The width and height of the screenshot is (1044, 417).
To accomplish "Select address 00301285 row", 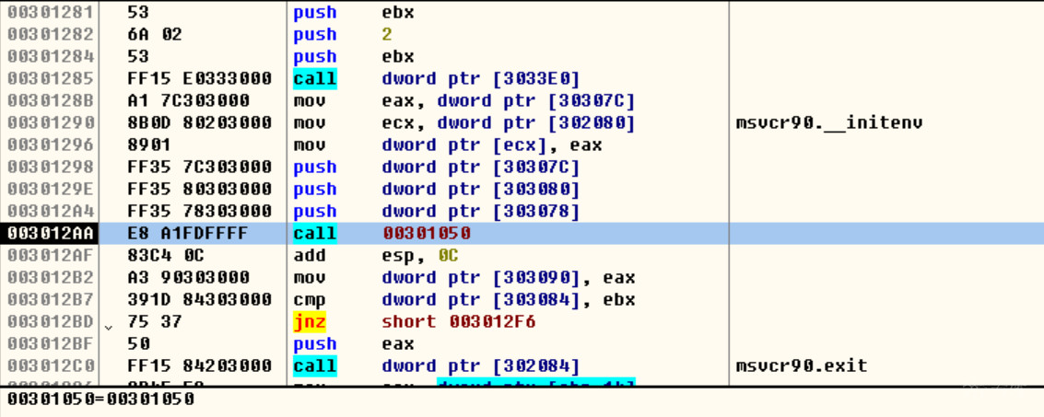I will (51, 78).
